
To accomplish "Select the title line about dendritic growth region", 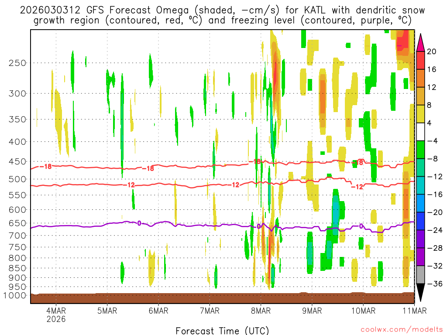I will [x=222, y=21].
